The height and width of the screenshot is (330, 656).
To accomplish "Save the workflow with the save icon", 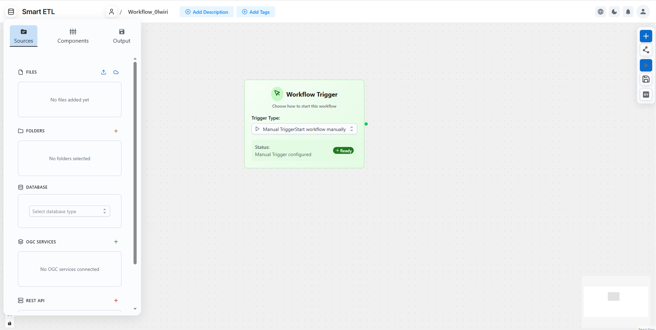I will (646, 79).
